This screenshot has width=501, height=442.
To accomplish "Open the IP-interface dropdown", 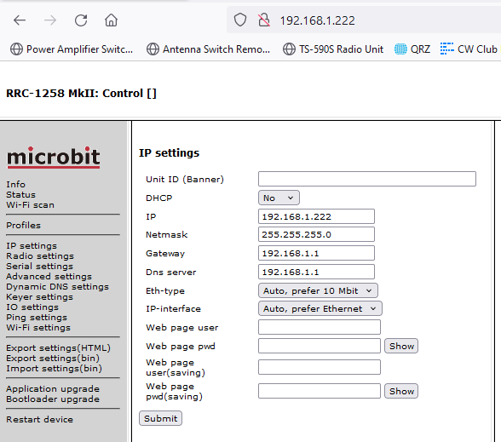I will 320,308.
